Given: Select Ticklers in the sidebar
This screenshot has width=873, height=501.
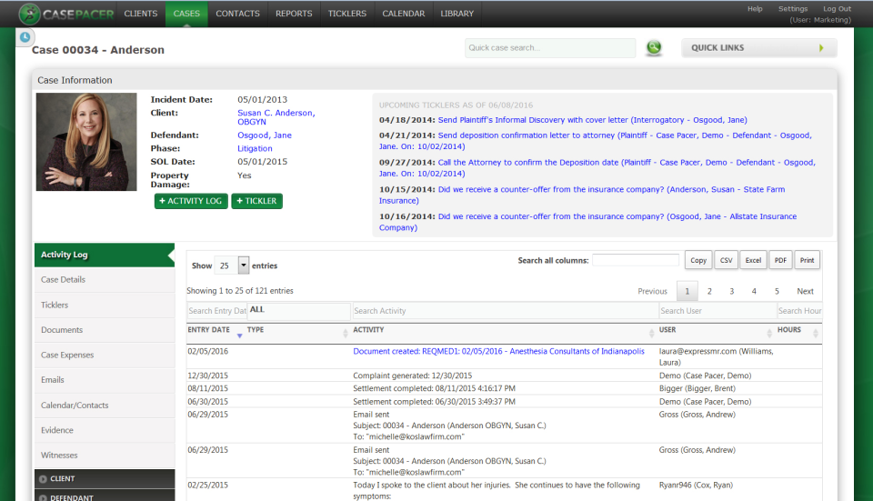Looking at the screenshot, I should pos(105,305).
